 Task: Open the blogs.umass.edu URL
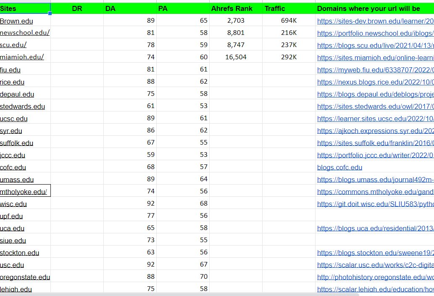(x=375, y=180)
